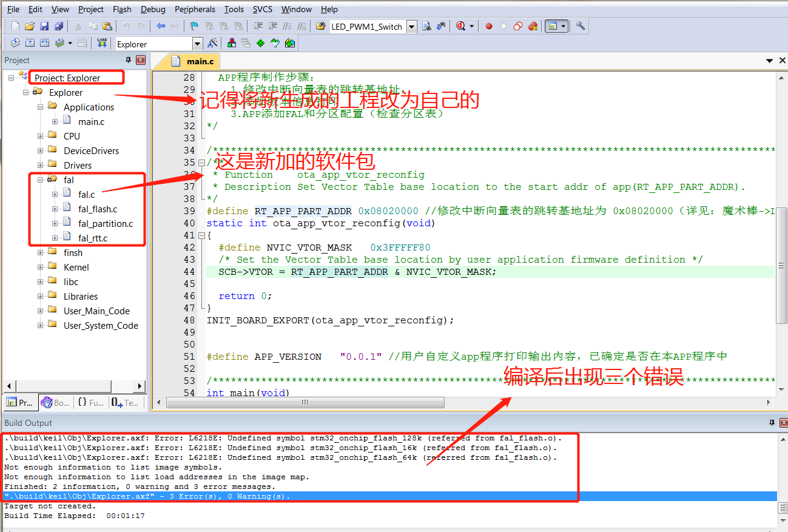Open the Flash menu

pos(122,9)
